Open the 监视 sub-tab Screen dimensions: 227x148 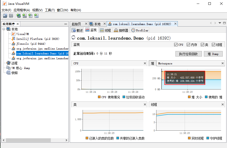[91, 30]
